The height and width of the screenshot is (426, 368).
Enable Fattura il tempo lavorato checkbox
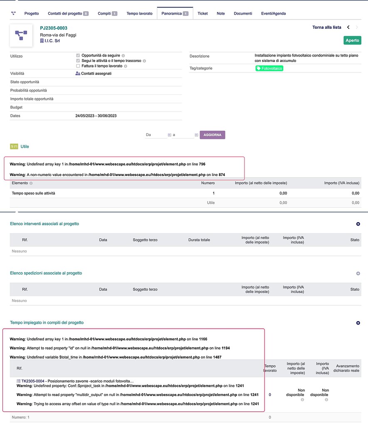point(78,66)
